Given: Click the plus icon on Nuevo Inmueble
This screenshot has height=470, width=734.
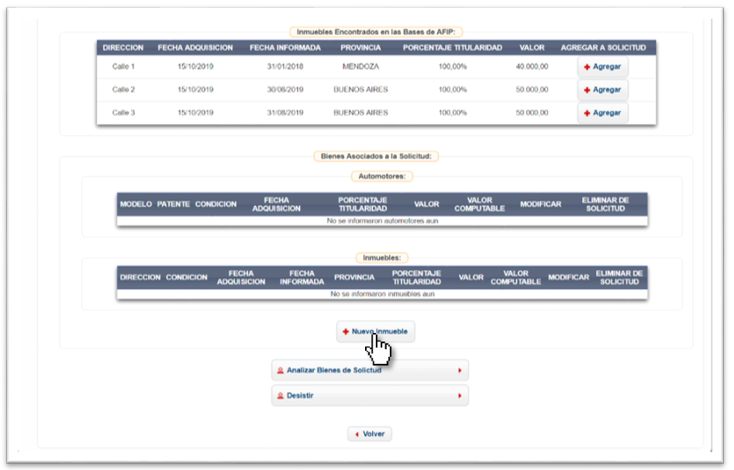Looking at the screenshot, I should (346, 331).
